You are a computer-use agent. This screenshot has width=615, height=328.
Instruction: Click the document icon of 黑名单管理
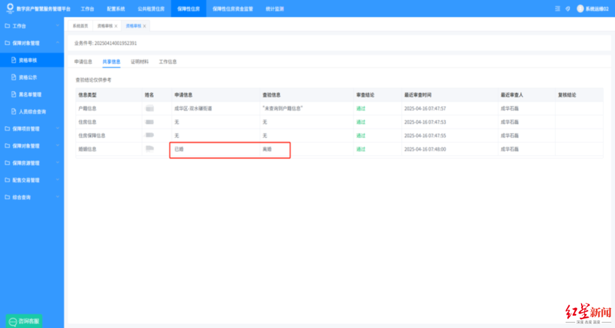[x=13, y=95]
